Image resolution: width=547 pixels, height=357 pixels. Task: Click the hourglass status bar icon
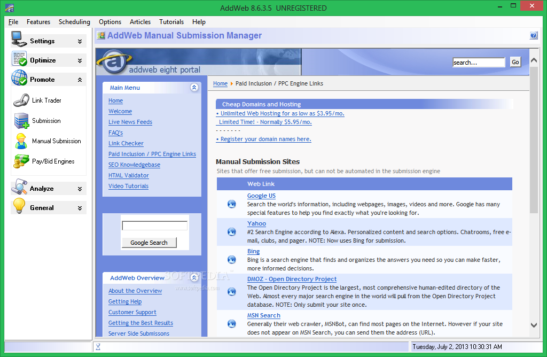click(98, 346)
